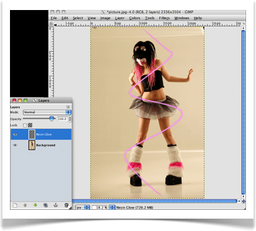Viewport: 256px width, 231px height.
Task: Zoom the Layers window with green button
Action: (x=25, y=100)
